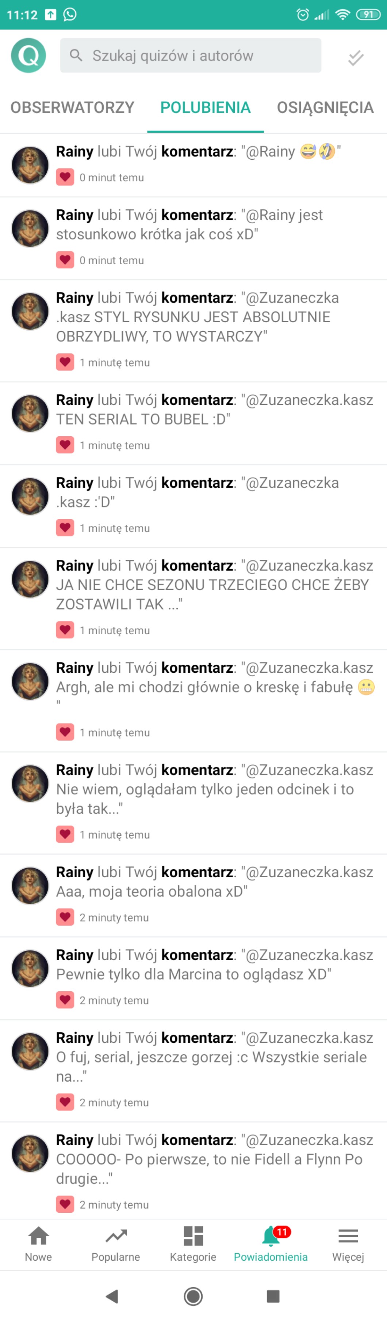Select the POLUBIENIA tab
This screenshot has width=387, height=1322.
206,107
